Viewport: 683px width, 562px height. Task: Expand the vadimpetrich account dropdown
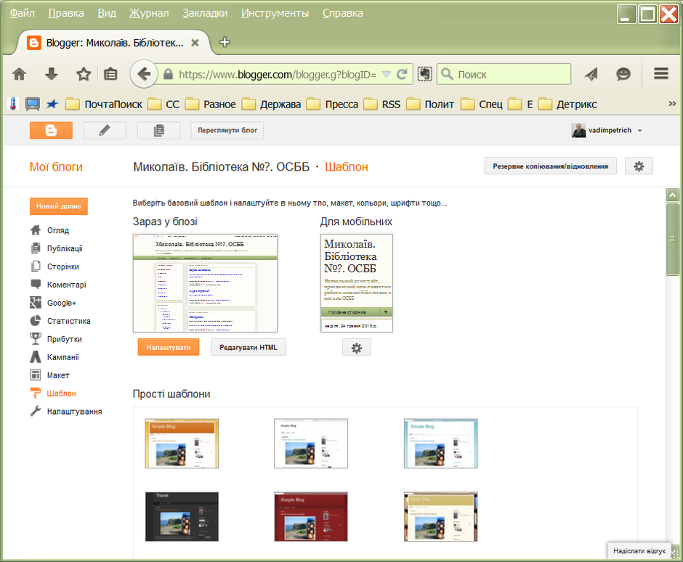(x=640, y=131)
